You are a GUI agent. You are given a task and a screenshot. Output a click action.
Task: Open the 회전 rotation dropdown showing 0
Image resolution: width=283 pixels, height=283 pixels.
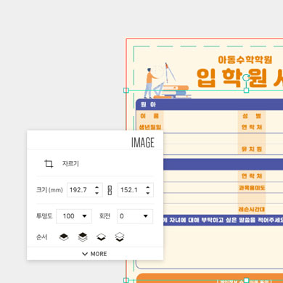click(x=135, y=216)
